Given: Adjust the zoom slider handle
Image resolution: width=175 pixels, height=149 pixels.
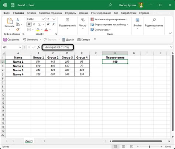Looking at the screenshot, I should [x=150, y=146].
